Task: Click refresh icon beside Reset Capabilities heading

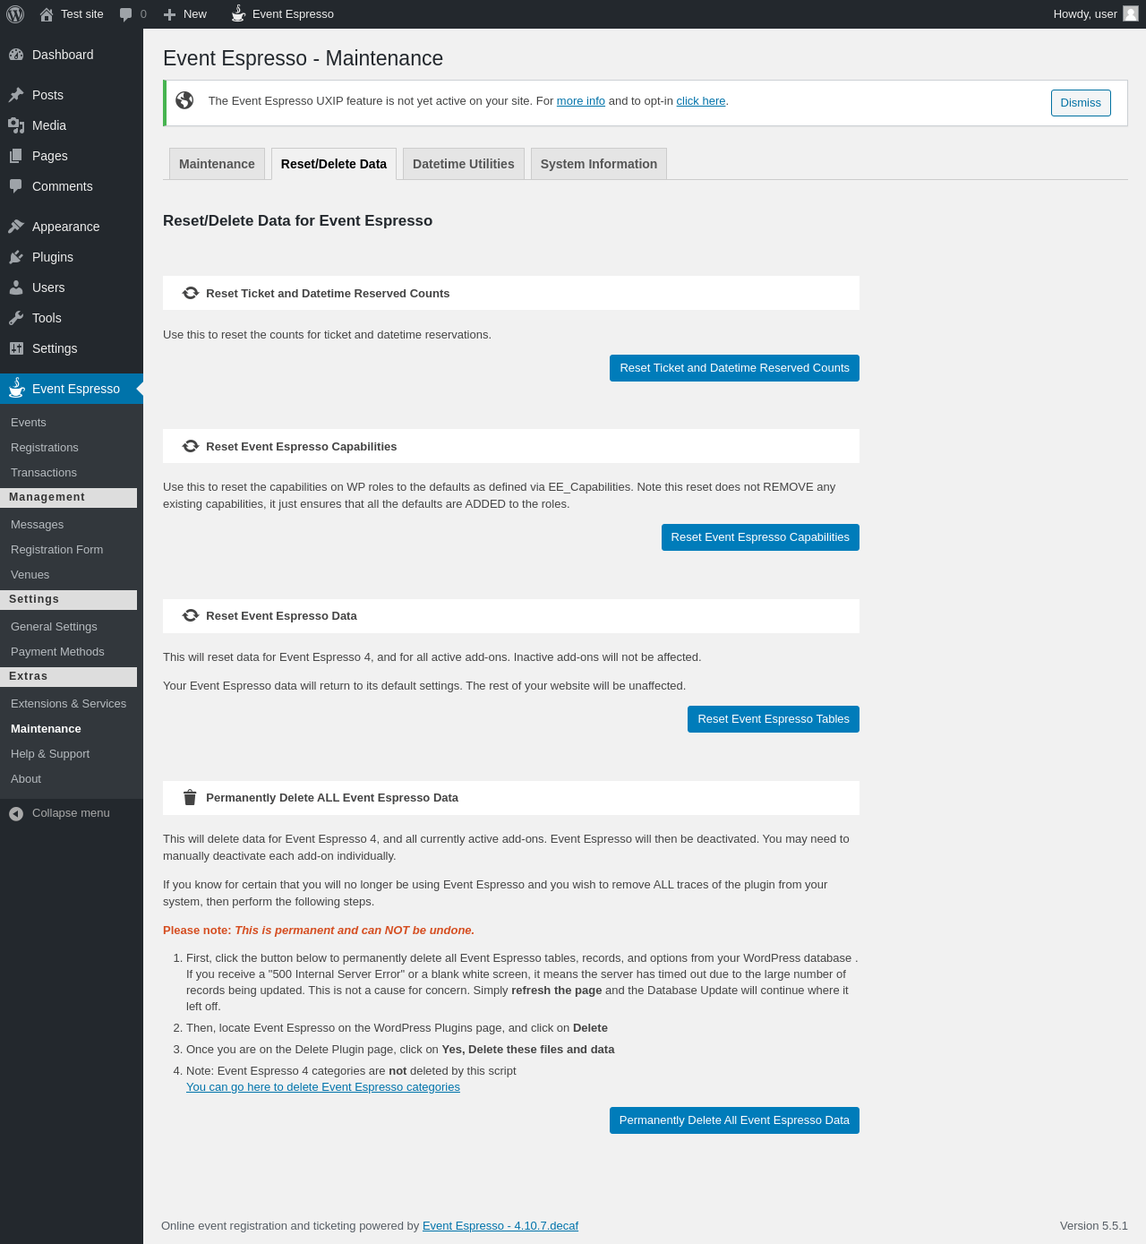Action: click(x=191, y=446)
